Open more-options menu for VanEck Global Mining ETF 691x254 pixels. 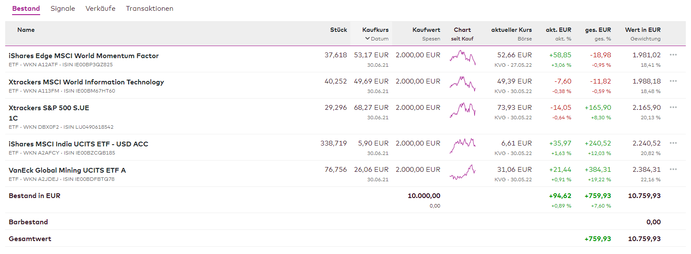[673, 170]
